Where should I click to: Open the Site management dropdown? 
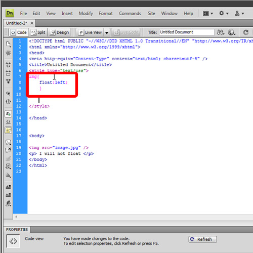point(239,13)
